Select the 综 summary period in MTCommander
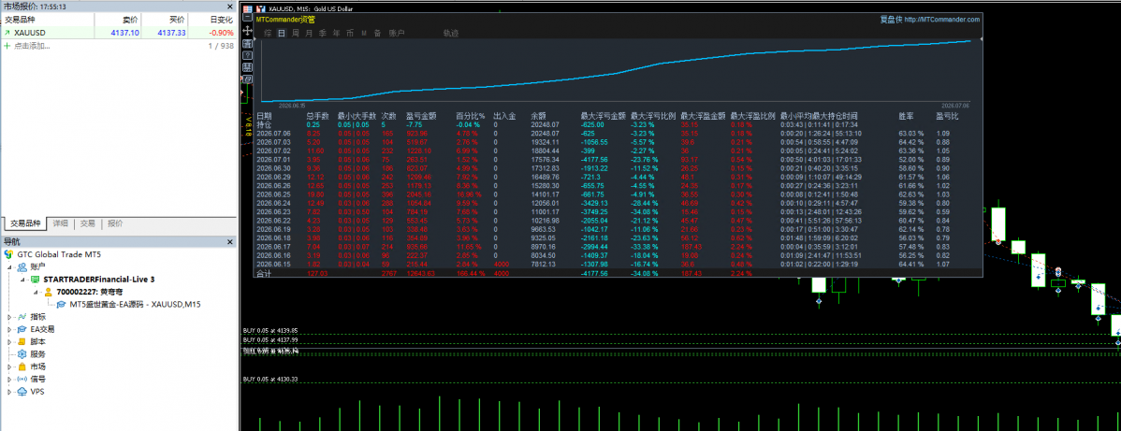1121x431 pixels. click(268, 33)
